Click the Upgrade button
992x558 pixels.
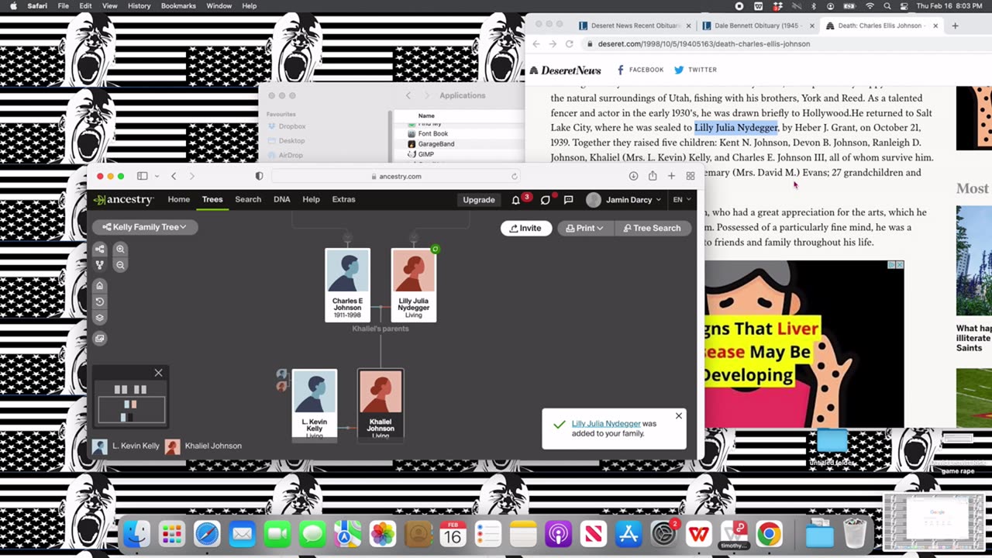point(479,200)
